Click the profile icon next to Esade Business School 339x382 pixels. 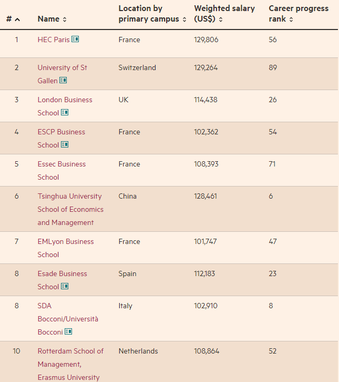[x=65, y=287]
